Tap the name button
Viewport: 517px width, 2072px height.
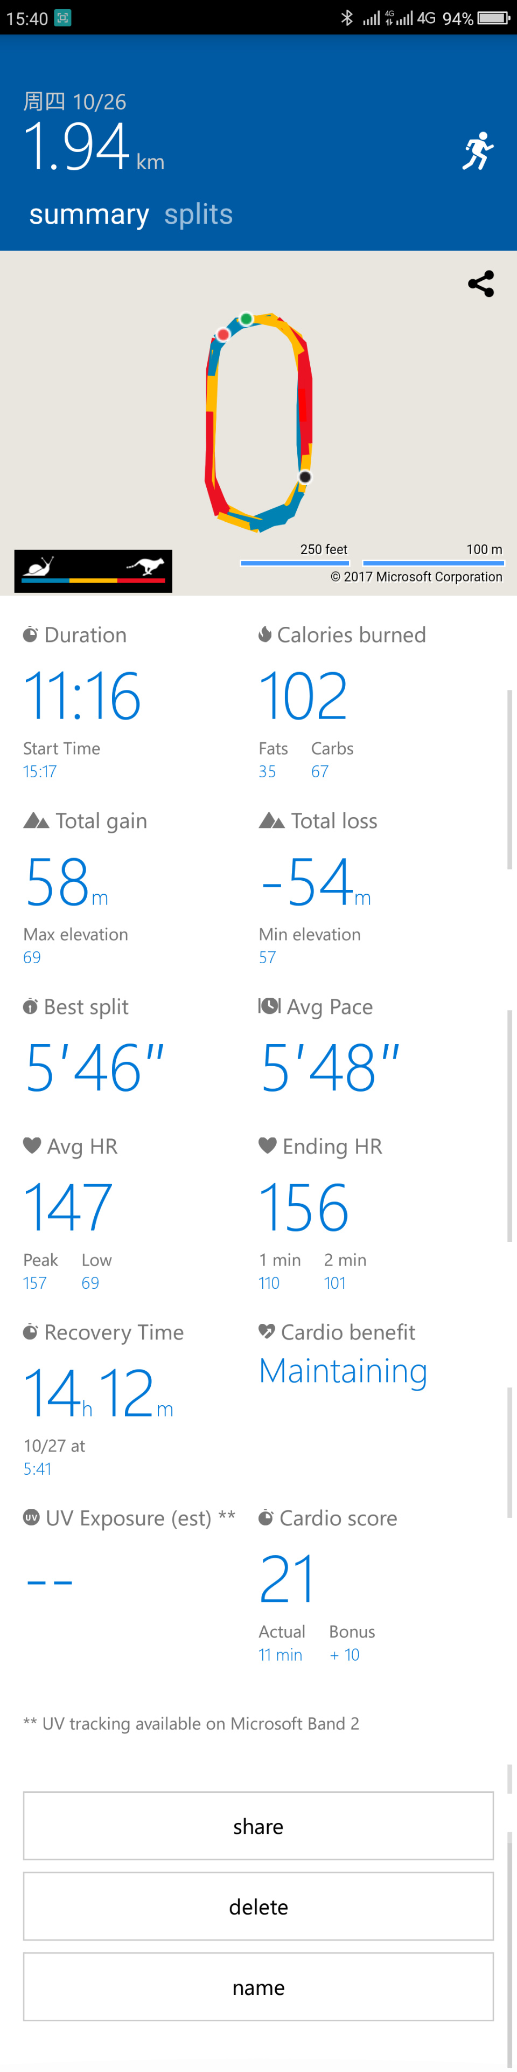pos(258,1987)
